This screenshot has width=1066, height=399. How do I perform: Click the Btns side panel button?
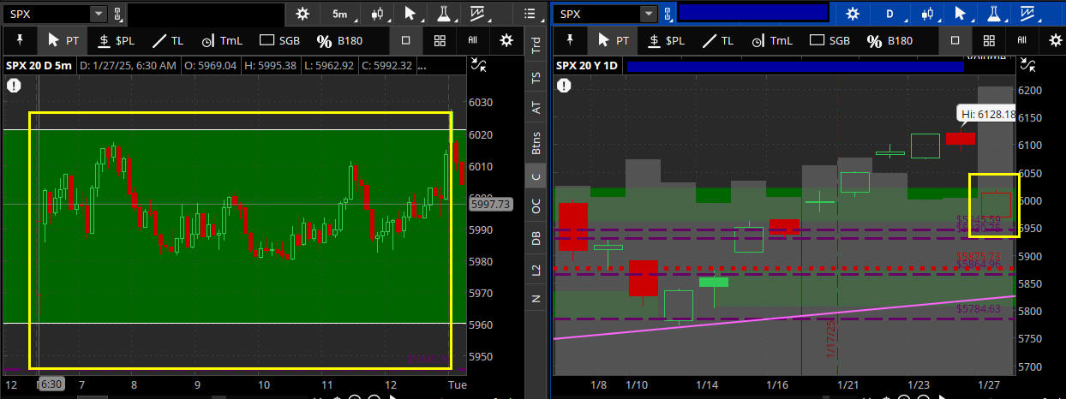click(x=536, y=142)
